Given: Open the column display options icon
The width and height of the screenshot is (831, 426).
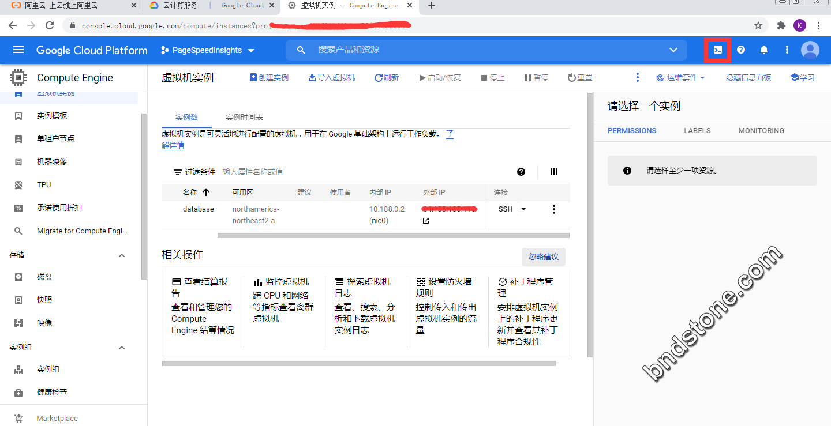Looking at the screenshot, I should 554,172.
